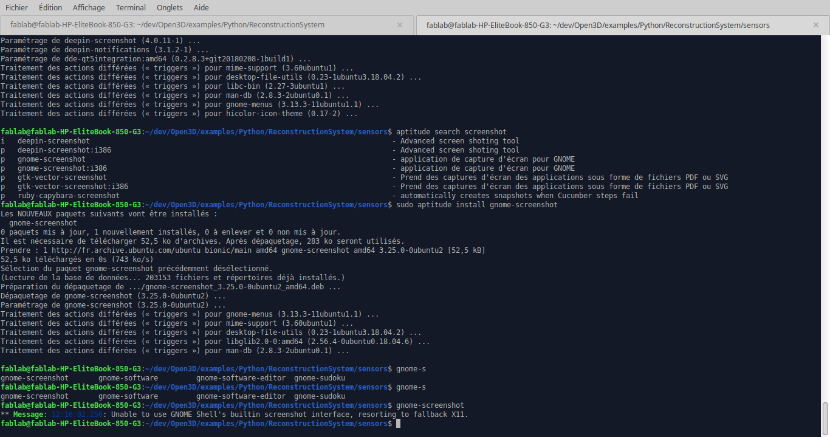Click the 'Préparation du dépaquetage' line
The height and width of the screenshot is (437, 830).
(x=171, y=287)
